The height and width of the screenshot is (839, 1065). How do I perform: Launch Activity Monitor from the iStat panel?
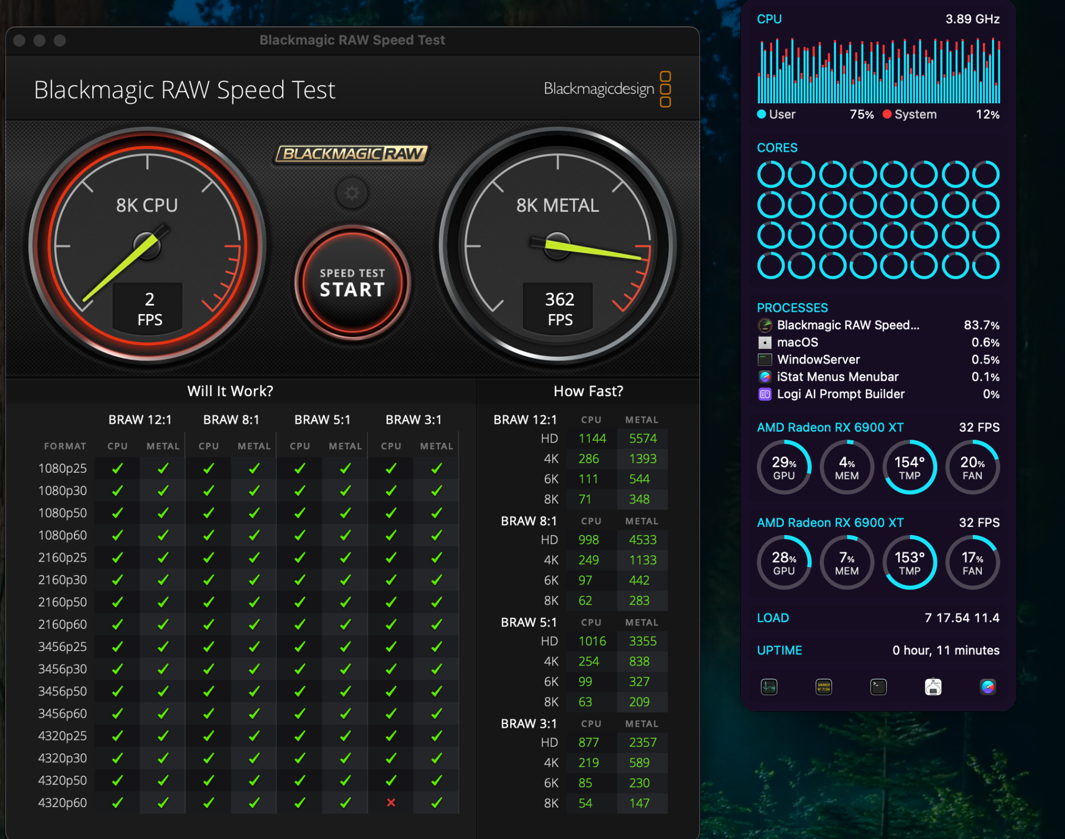769,687
